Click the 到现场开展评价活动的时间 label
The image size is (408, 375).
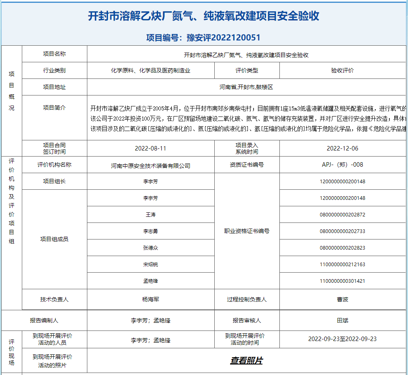(245, 339)
